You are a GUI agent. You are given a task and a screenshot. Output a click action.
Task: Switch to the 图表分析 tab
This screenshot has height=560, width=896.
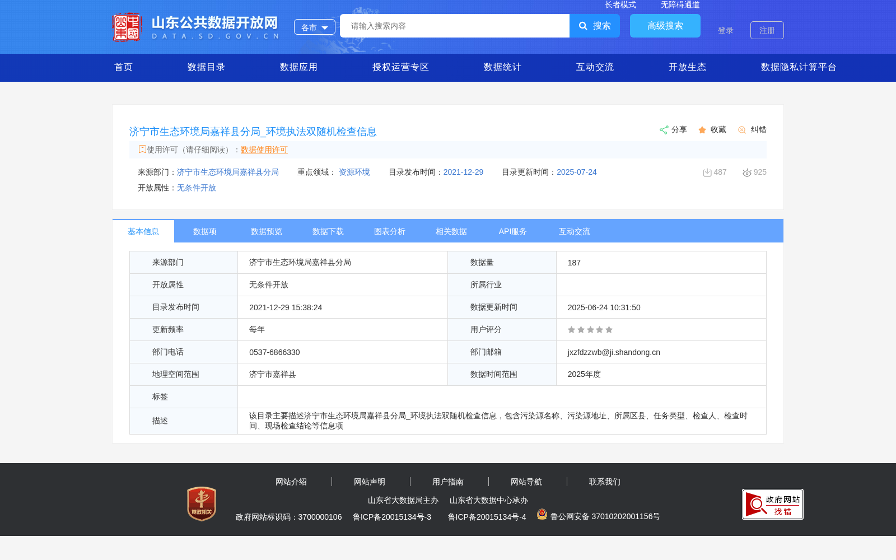[390, 231]
